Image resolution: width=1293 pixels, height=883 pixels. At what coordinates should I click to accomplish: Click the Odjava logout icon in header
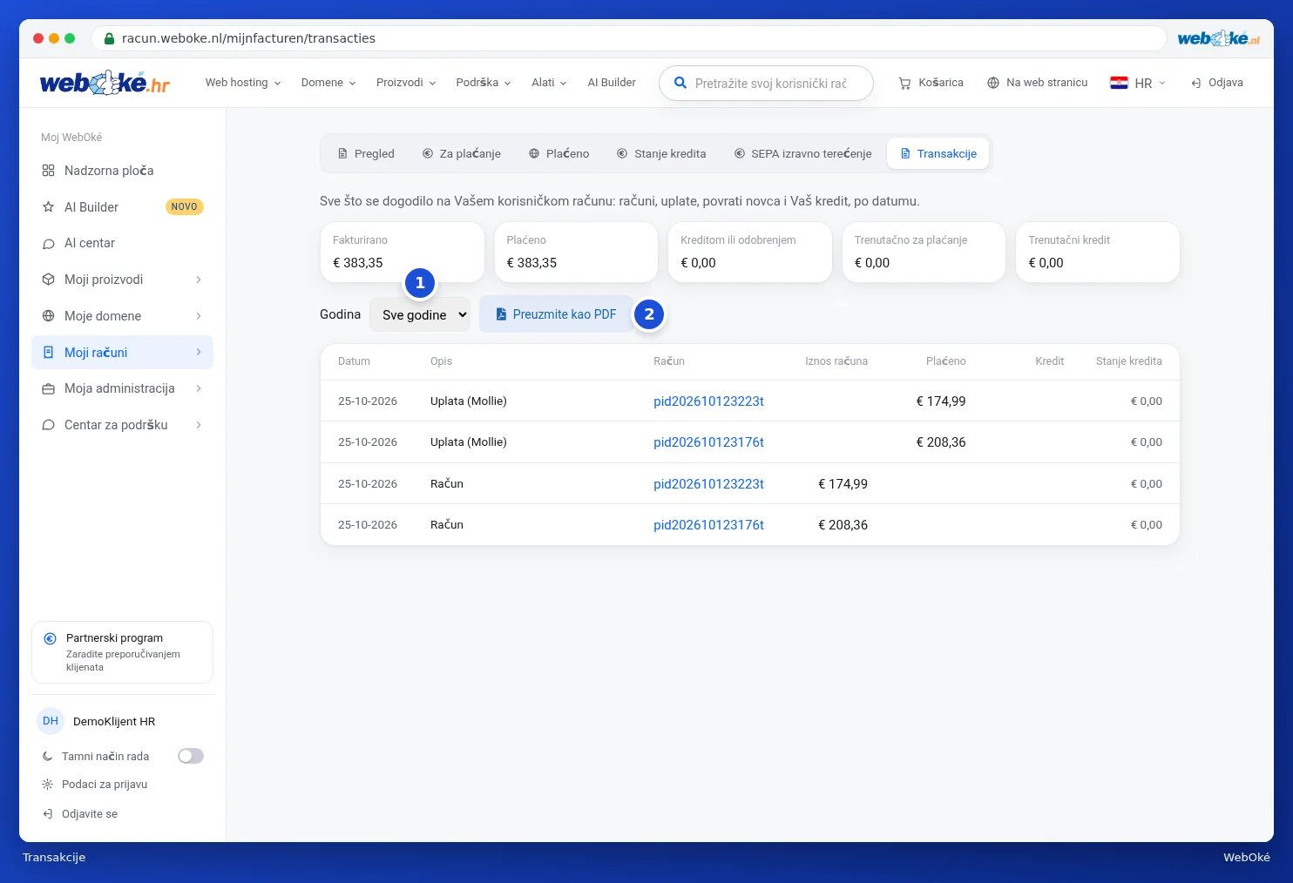tap(1196, 83)
